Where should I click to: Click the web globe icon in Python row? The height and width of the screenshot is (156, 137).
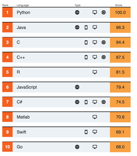click(x=77, y=13)
